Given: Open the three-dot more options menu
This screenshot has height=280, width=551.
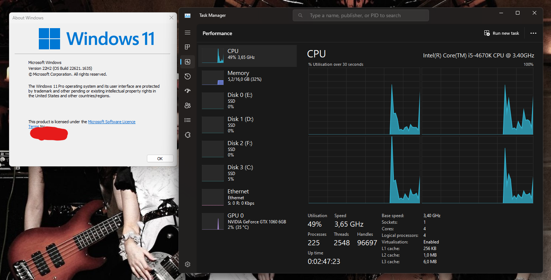Looking at the screenshot, I should coord(533,33).
